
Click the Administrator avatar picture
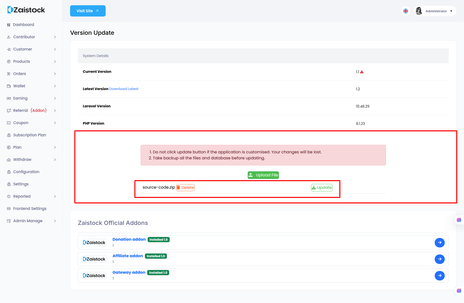click(x=419, y=11)
